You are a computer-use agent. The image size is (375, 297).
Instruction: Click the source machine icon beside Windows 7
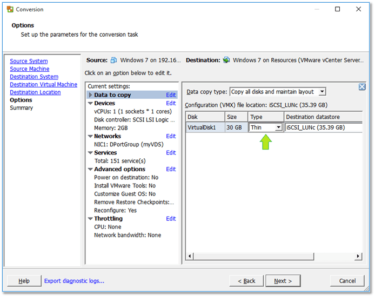click(113, 60)
